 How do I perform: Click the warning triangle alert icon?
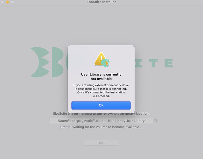tap(101, 59)
